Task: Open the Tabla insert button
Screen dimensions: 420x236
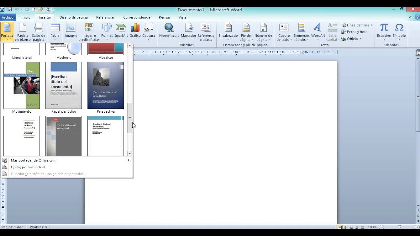Action: coord(55,32)
